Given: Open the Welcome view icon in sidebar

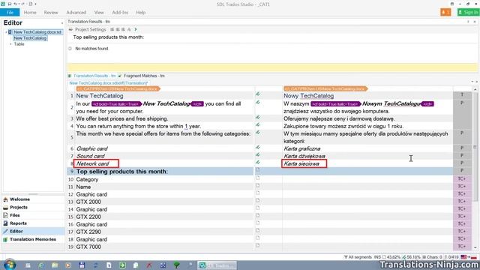Looking at the screenshot, I should 5,199.
